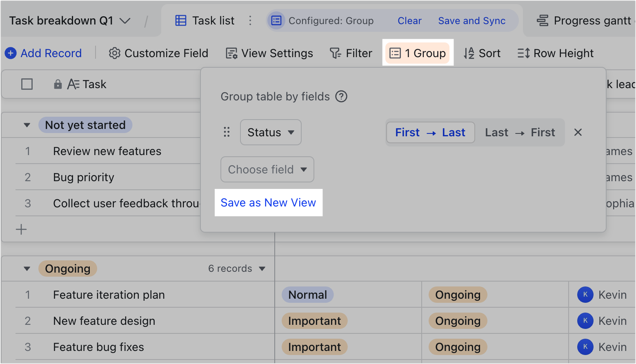The image size is (636, 364).
Task: Open the Task list options three-dot menu
Action: tap(250, 20)
